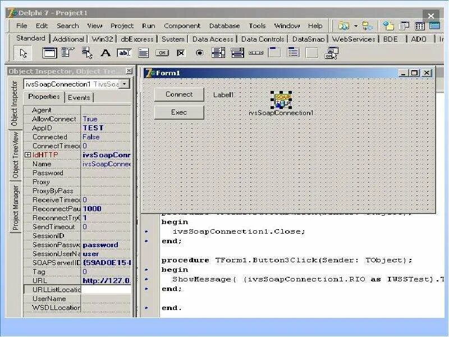This screenshot has height=337, width=449.
Task: Click the New Form toolbar icon
Action: coord(434,26)
